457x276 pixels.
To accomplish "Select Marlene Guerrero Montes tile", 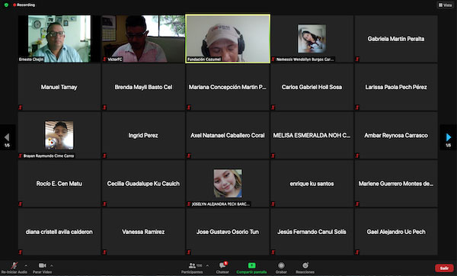I will tap(396, 184).
